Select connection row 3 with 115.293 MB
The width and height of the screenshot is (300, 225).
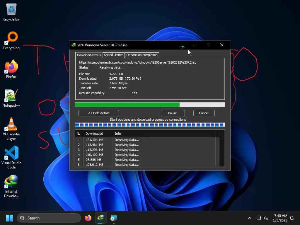(145, 150)
